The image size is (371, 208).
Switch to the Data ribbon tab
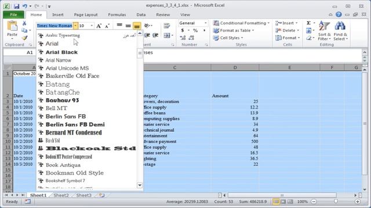(x=141, y=14)
